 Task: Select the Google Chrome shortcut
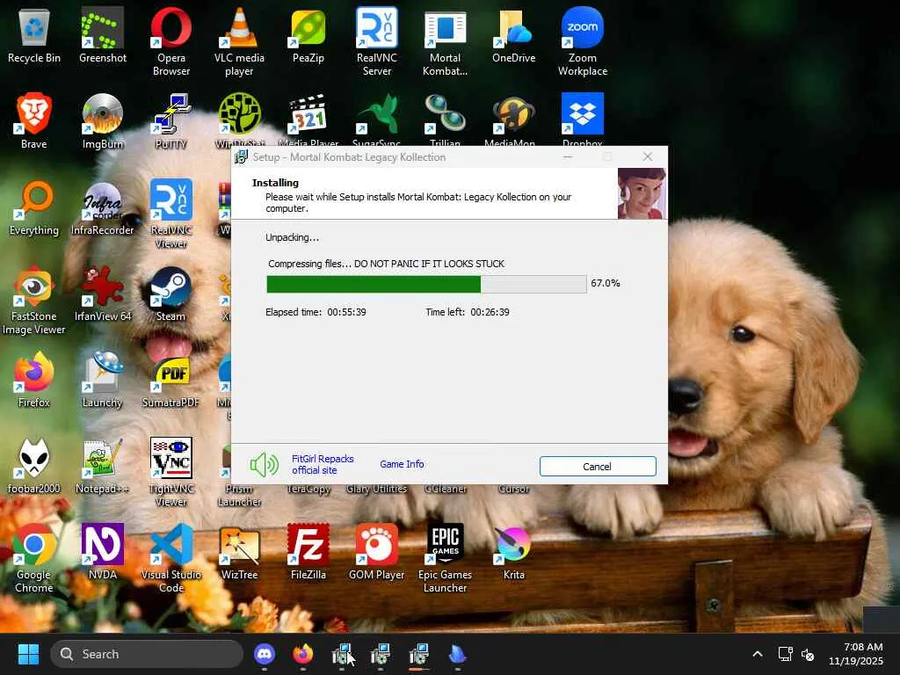click(34, 558)
